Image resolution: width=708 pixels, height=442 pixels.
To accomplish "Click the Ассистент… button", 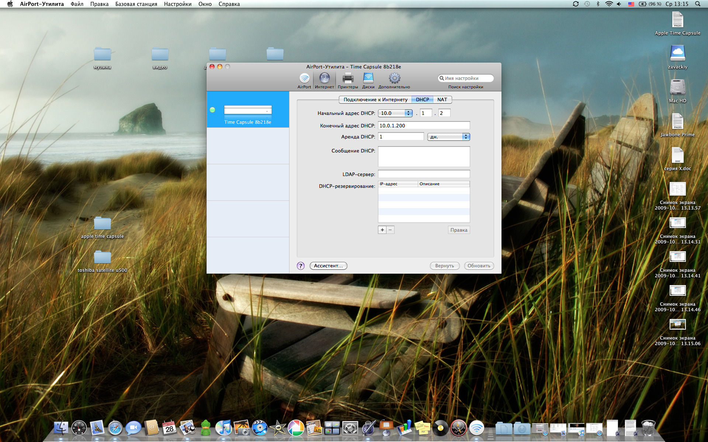I will [328, 266].
